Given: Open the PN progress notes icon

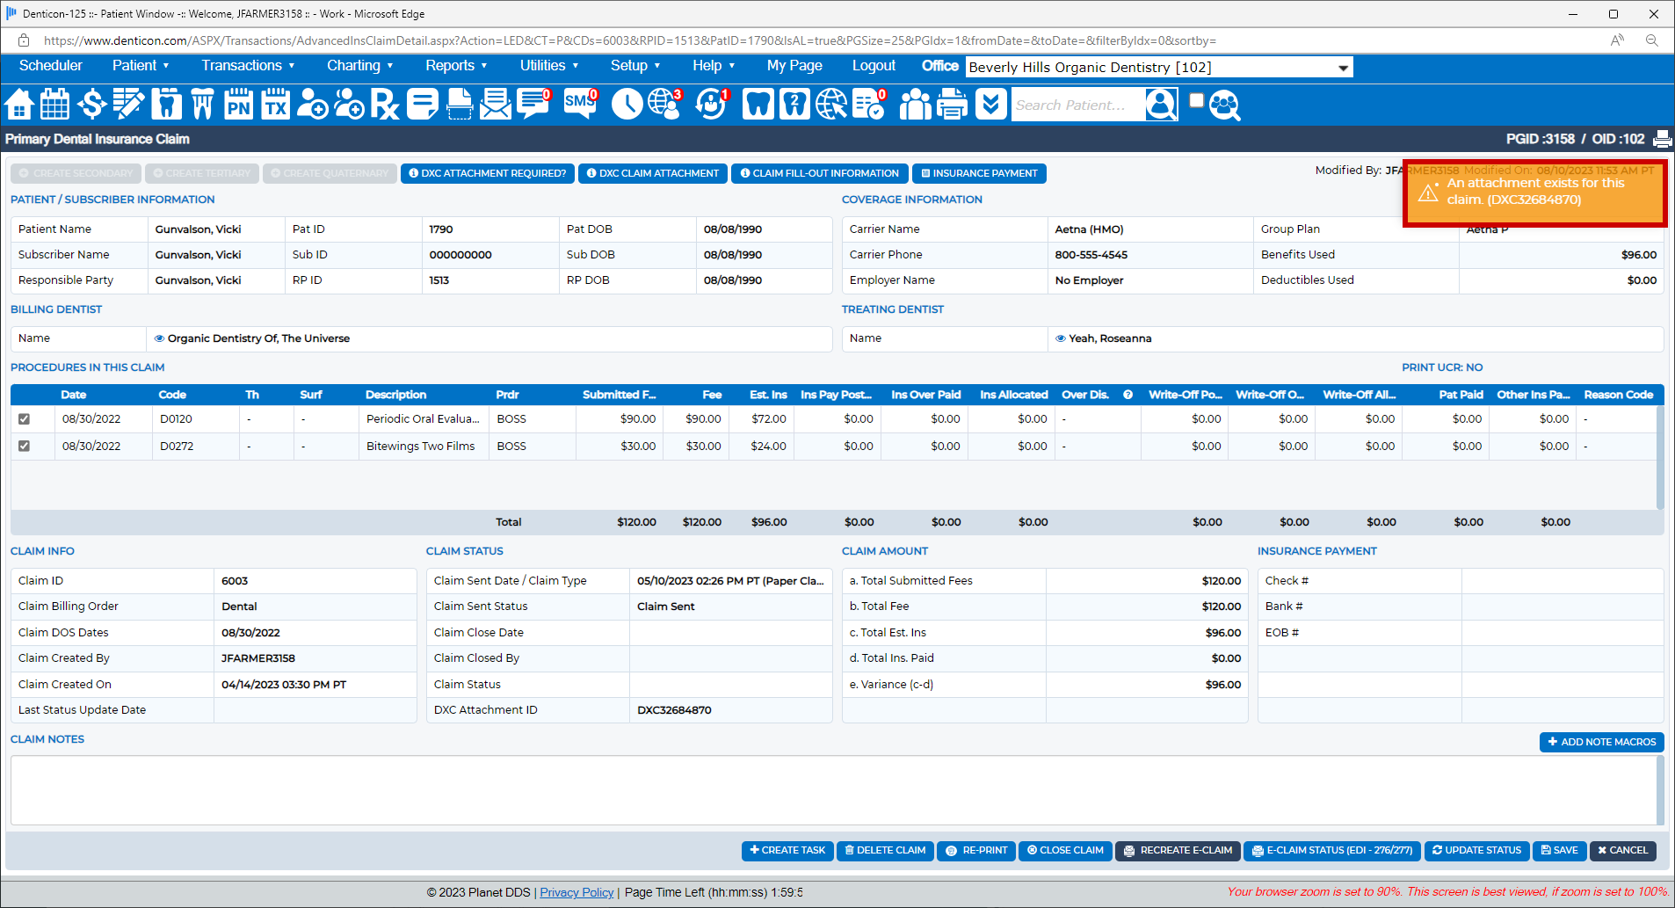Looking at the screenshot, I should coord(238,105).
